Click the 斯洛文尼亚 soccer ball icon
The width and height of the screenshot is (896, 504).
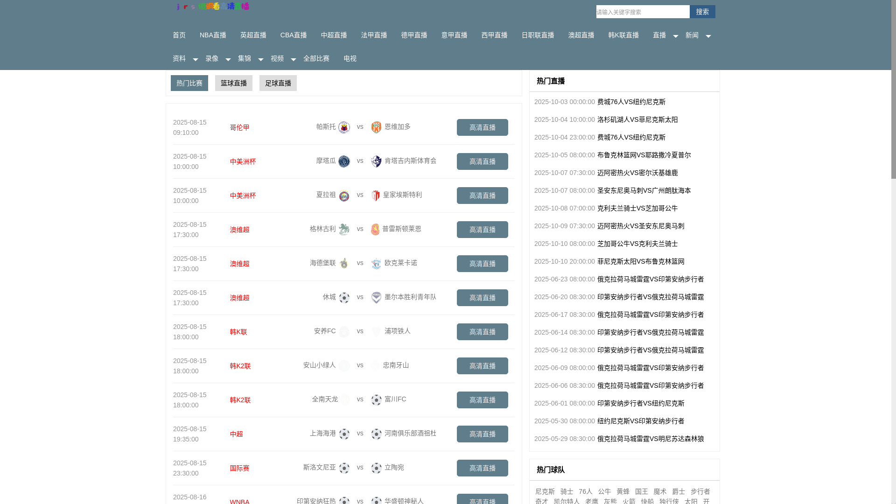344,468
